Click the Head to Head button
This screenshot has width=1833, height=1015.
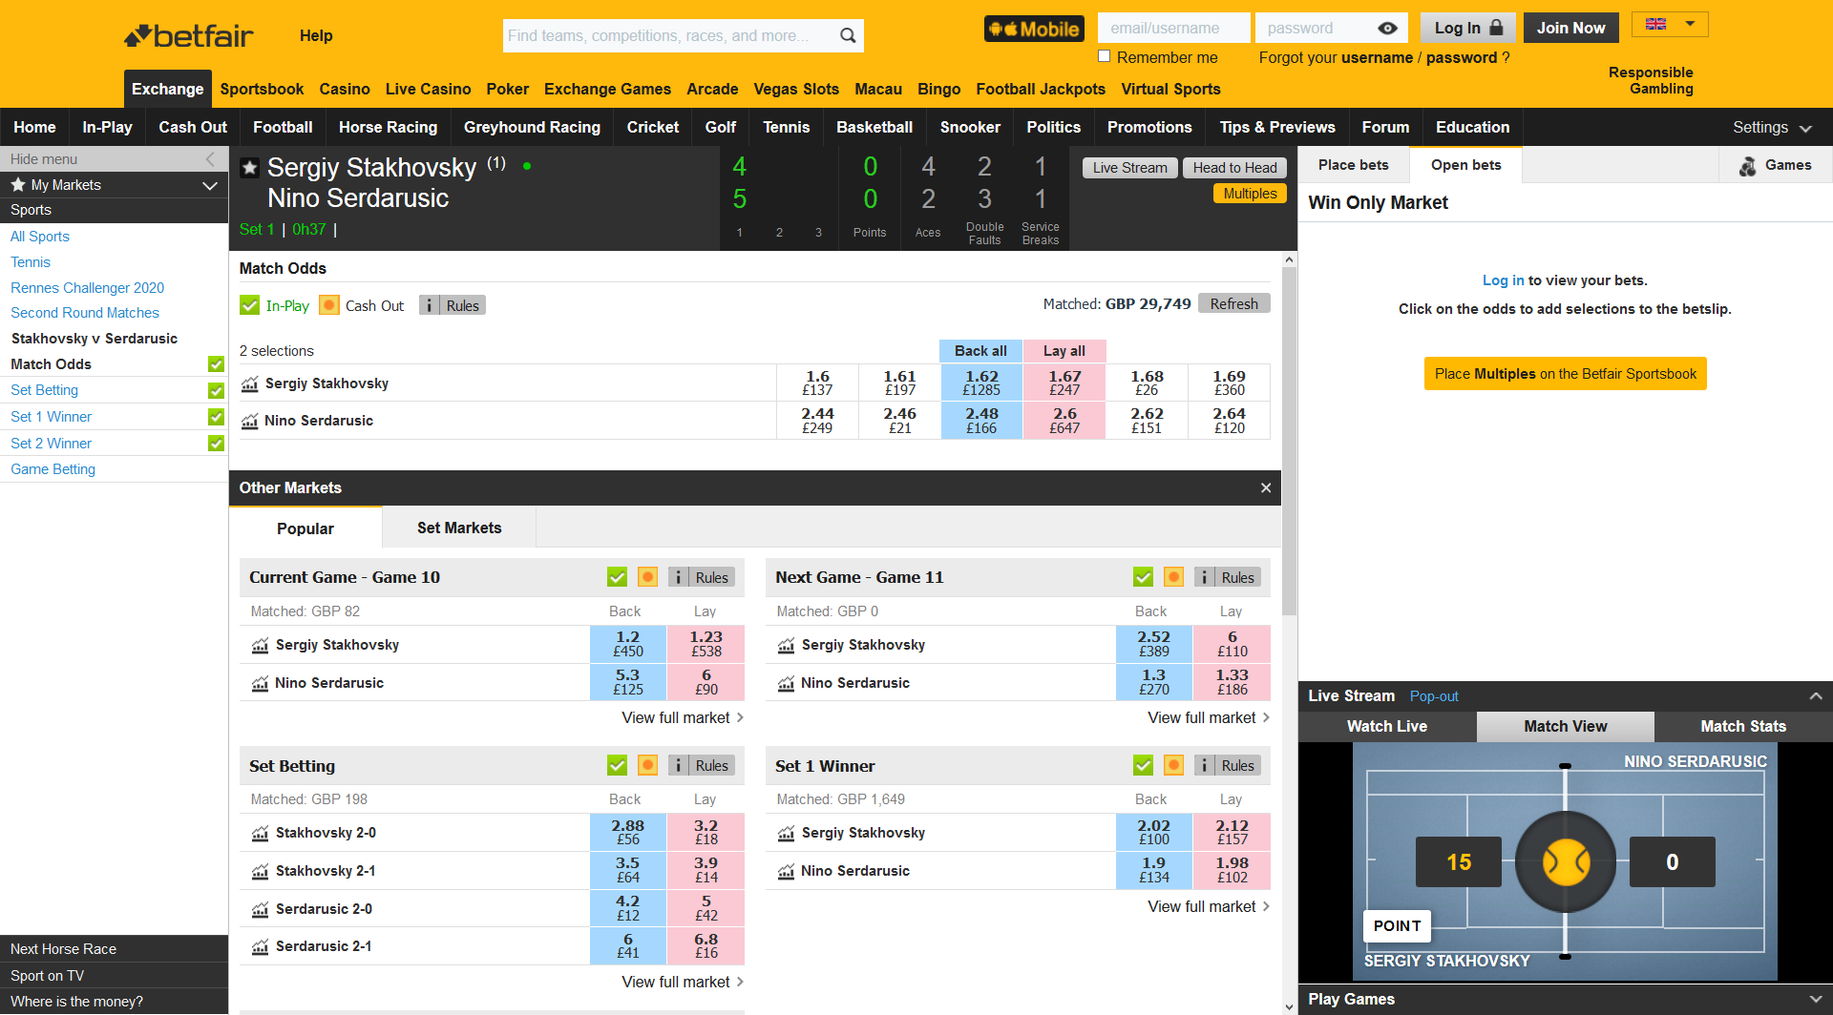(x=1234, y=168)
